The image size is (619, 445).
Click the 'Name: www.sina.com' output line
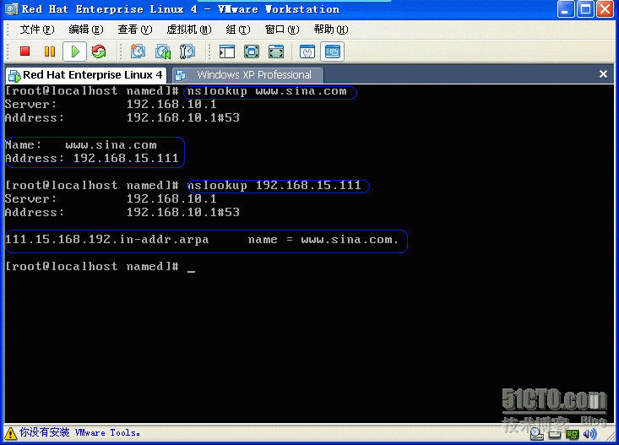click(x=81, y=145)
